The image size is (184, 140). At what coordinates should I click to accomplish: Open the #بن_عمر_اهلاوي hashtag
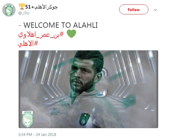(x=41, y=35)
